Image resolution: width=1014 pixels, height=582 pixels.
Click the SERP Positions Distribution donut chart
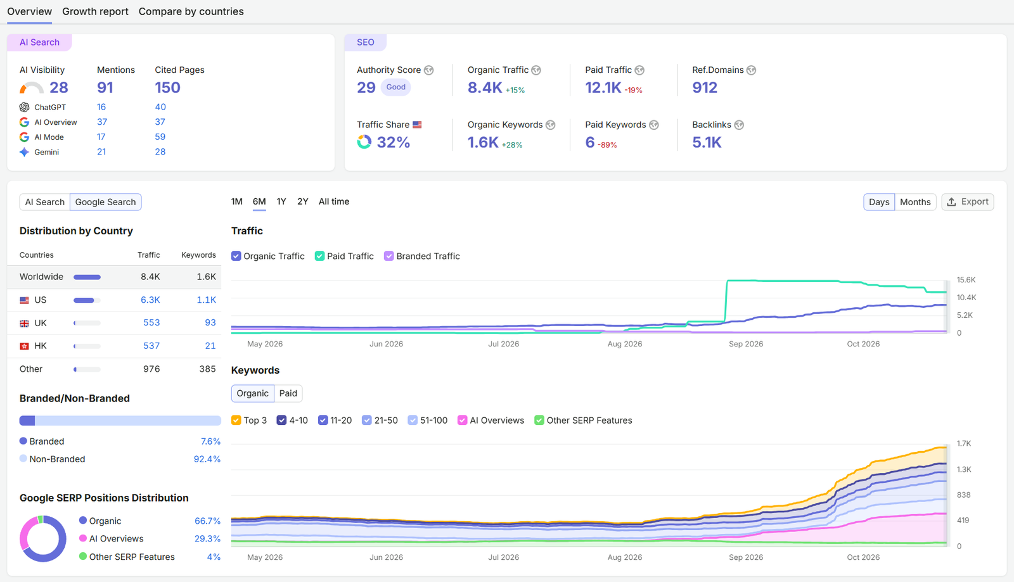click(x=43, y=539)
